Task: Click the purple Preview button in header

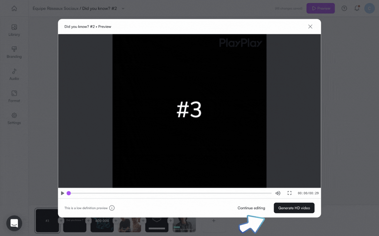Action: (x=320, y=8)
